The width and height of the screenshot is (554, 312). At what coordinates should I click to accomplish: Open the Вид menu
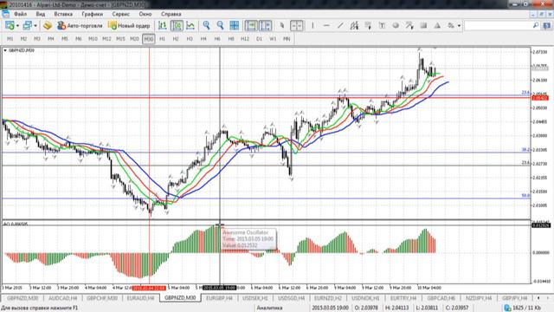click(41, 14)
